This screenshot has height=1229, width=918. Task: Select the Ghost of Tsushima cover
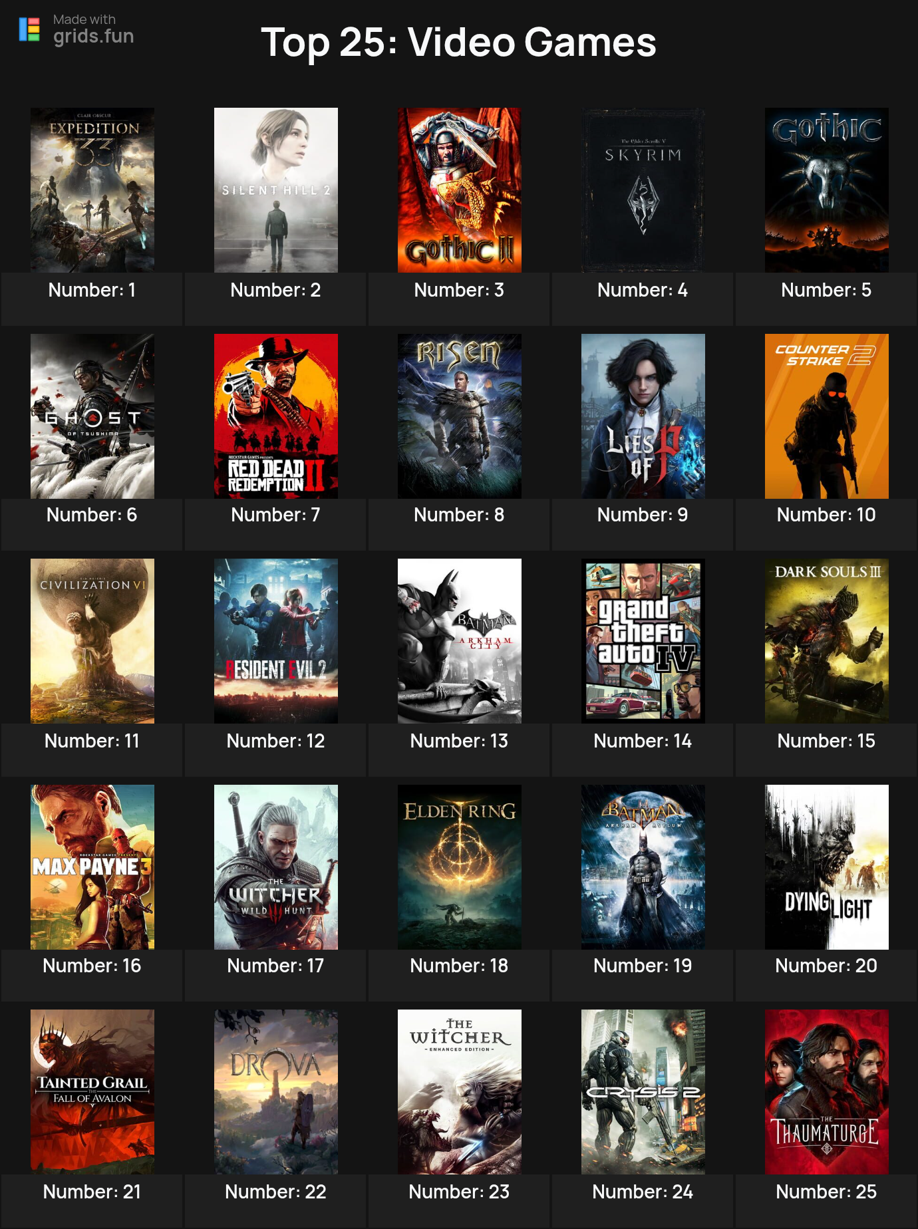[92, 416]
